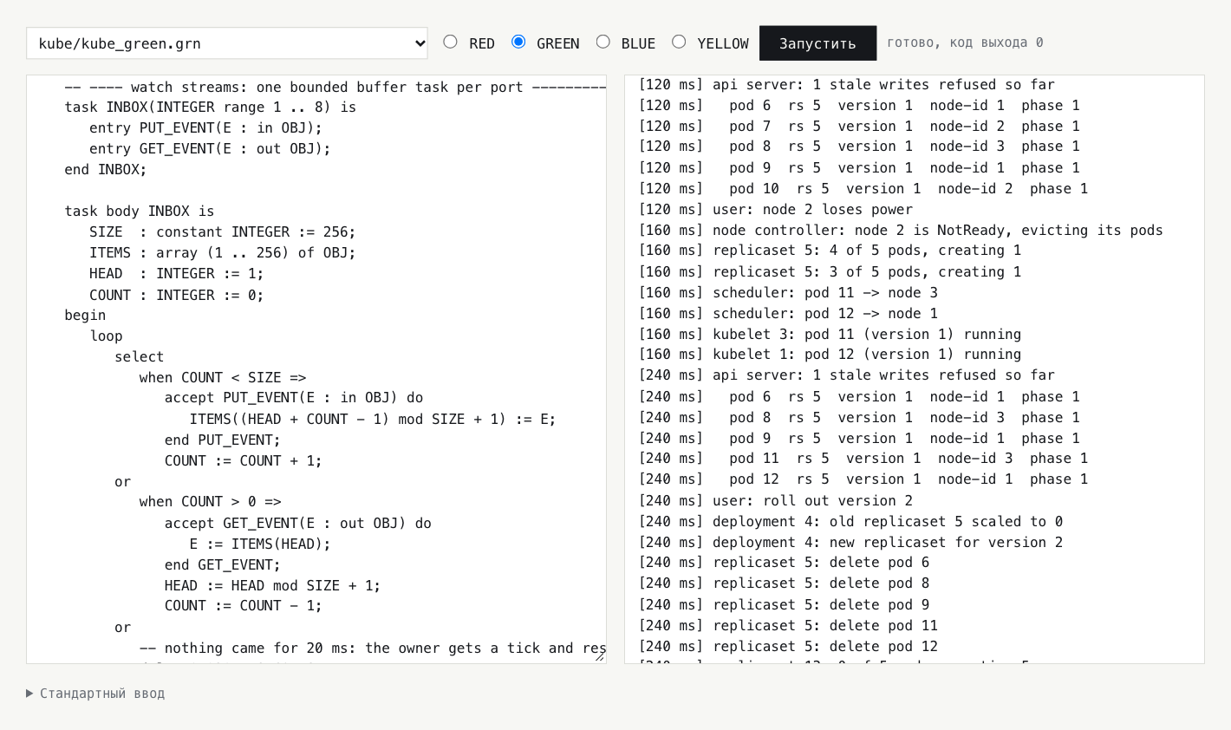Click line 'HEAD : INTEGER := 1;'
The image size is (1231, 730).
(x=176, y=274)
